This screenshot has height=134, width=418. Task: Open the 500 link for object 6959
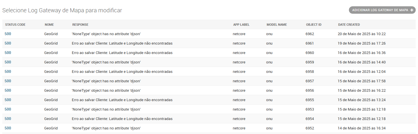tap(8, 62)
